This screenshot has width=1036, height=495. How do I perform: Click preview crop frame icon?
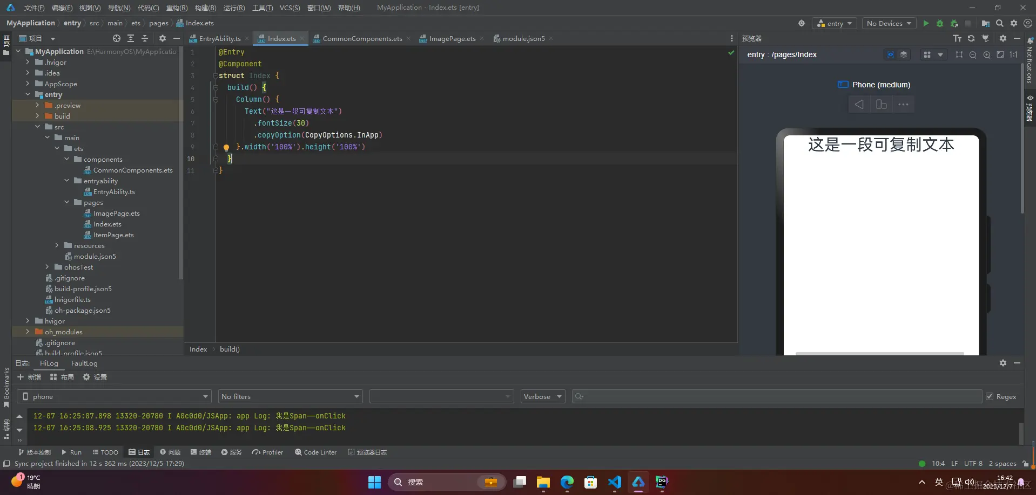(959, 54)
